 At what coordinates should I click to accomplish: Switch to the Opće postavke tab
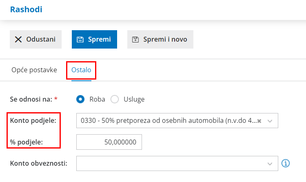click(34, 70)
